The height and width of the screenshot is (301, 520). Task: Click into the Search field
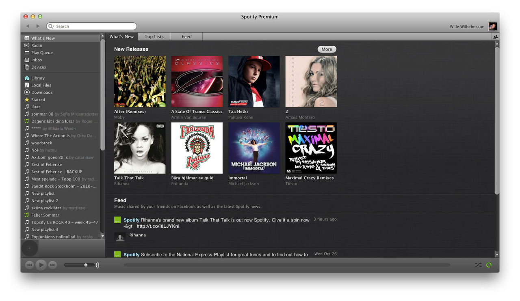pyautogui.click(x=91, y=26)
